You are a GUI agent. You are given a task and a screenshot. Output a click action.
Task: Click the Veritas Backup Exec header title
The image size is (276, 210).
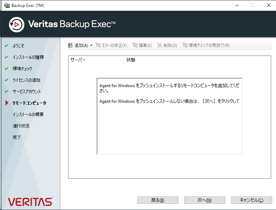(72, 24)
